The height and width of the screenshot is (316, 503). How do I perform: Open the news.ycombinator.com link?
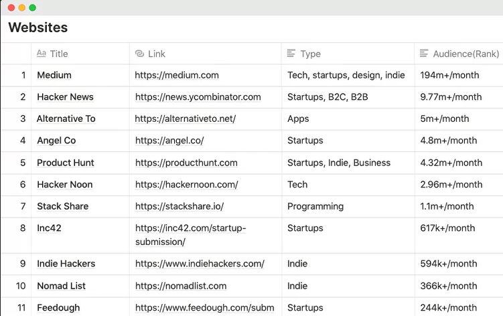tap(198, 97)
